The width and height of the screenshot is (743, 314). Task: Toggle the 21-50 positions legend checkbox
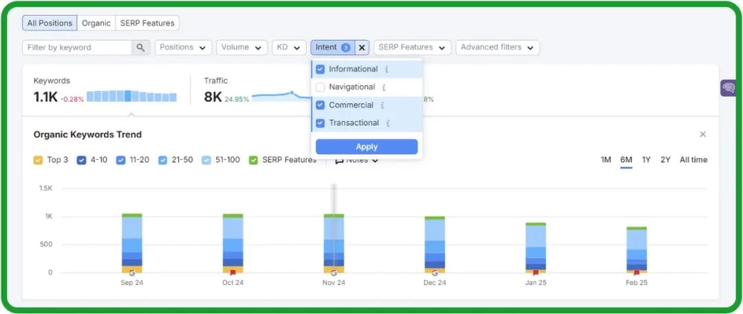pyautogui.click(x=162, y=160)
